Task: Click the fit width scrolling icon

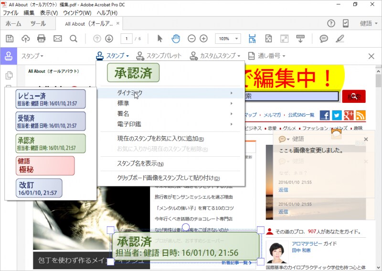Action: click(252, 39)
